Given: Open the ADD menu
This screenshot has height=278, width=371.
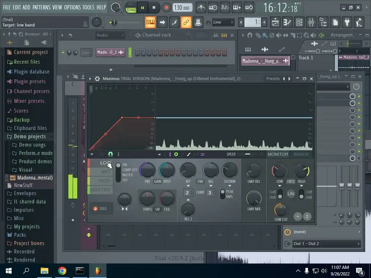Looking at the screenshot, I should coord(26,7).
